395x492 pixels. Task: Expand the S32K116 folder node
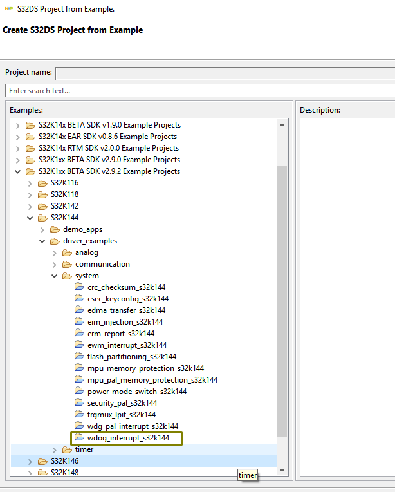click(x=30, y=184)
